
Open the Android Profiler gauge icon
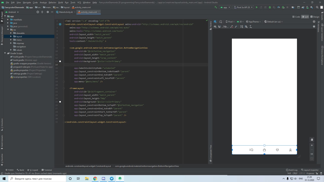[278, 7]
